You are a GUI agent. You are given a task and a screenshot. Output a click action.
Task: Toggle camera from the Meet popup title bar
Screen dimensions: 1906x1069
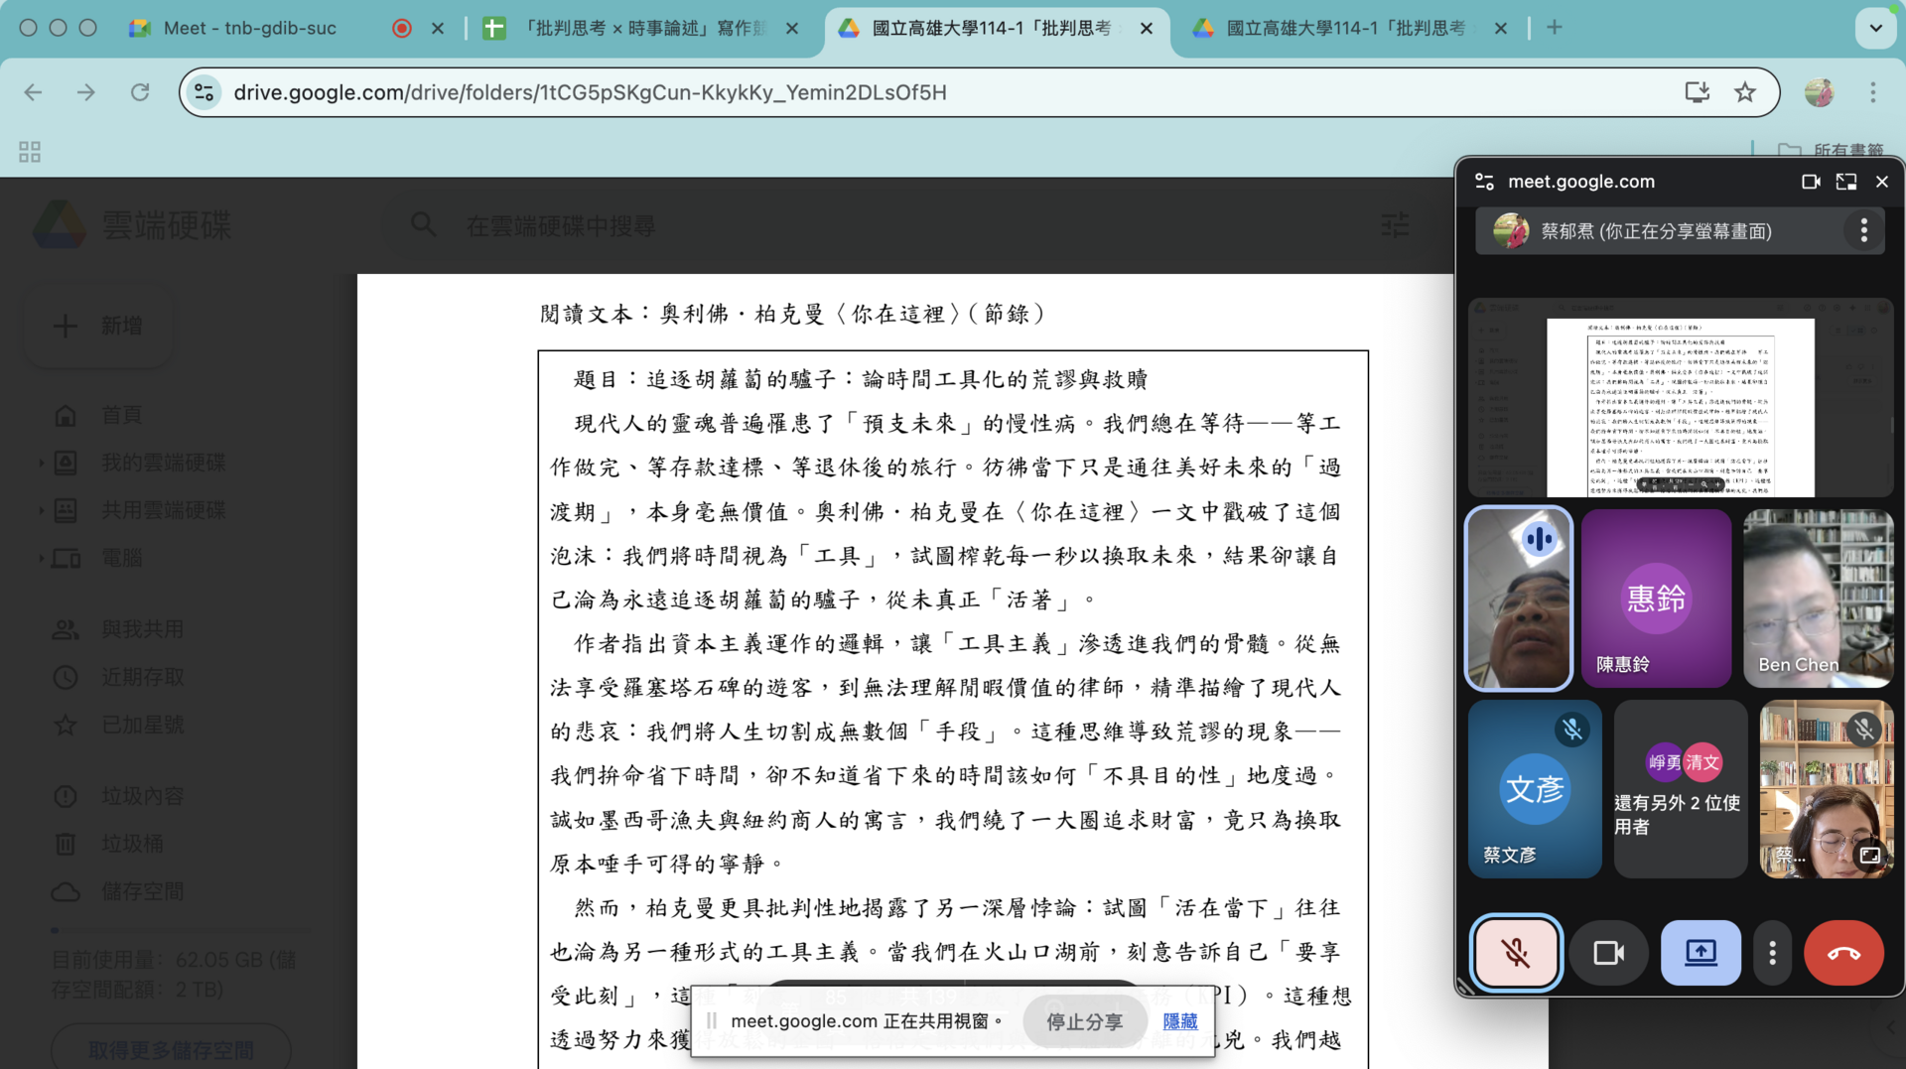point(1811,182)
